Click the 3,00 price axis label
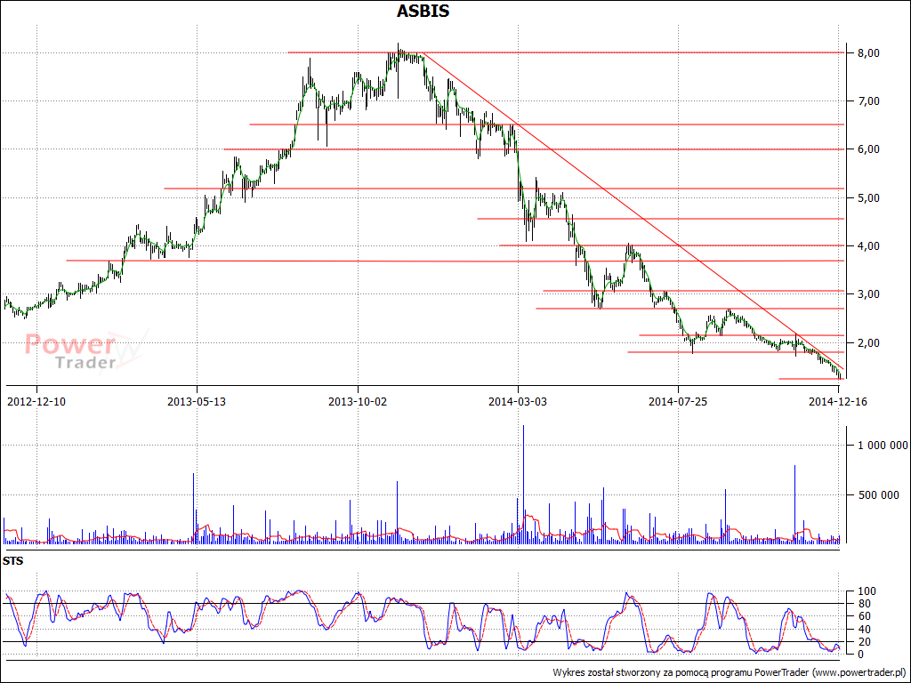911x683 pixels. click(868, 294)
